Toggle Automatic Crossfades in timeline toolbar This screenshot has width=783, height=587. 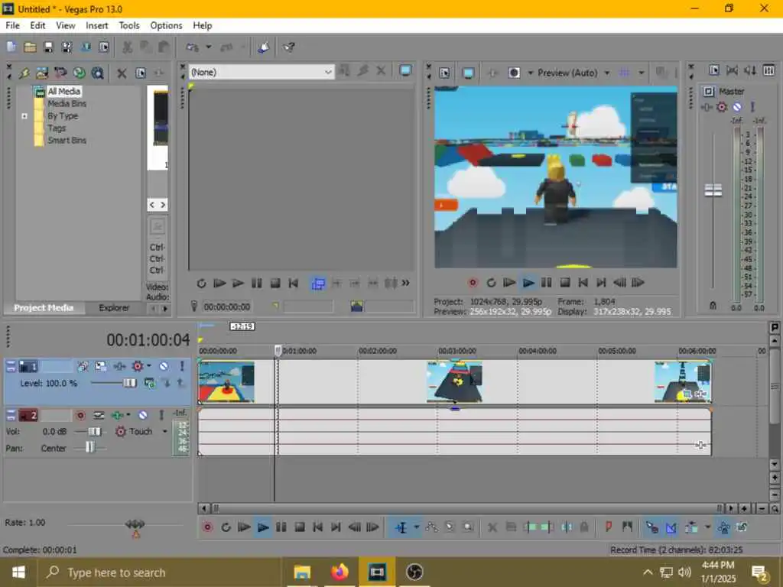(671, 527)
